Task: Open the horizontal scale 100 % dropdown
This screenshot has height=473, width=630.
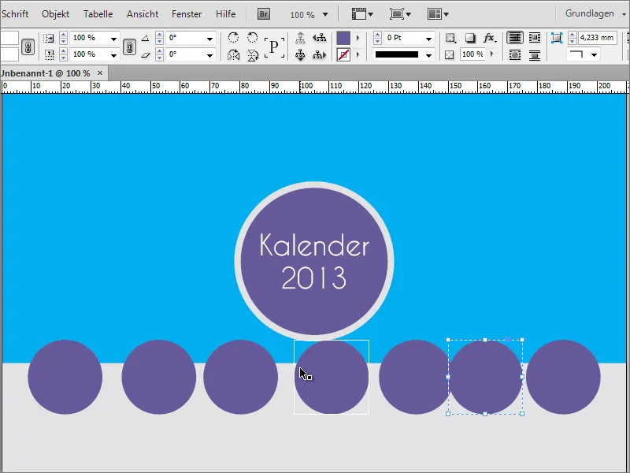Action: [113, 39]
